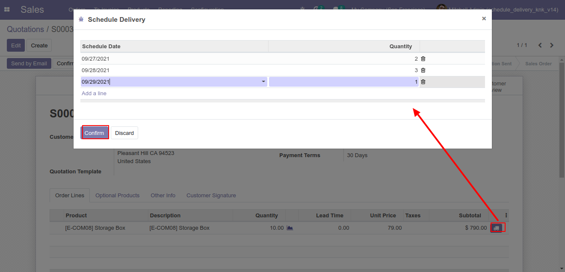Delete the 09/29/2021 schedule line

pyautogui.click(x=423, y=82)
